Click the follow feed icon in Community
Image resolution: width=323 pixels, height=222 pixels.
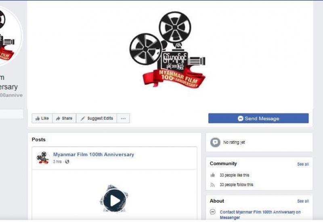pos(213,185)
